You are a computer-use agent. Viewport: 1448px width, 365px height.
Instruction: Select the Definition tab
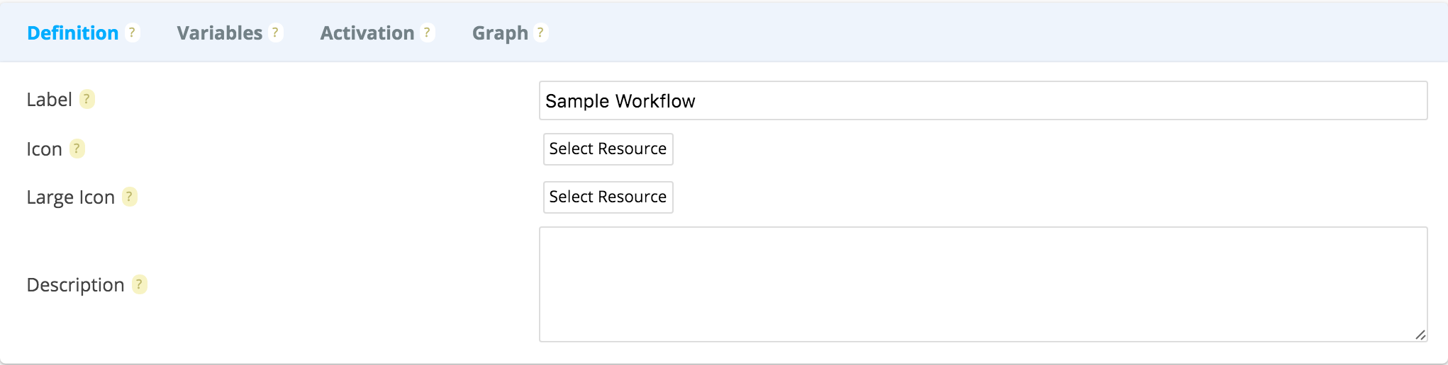coord(72,33)
